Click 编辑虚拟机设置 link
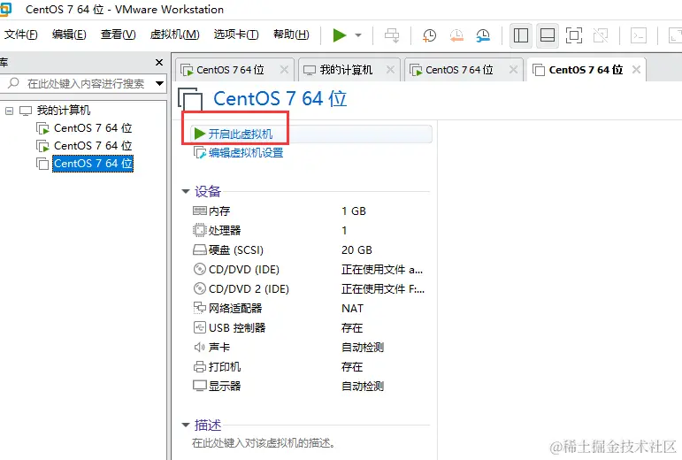Screen dimensions: 682x460 coord(246,153)
